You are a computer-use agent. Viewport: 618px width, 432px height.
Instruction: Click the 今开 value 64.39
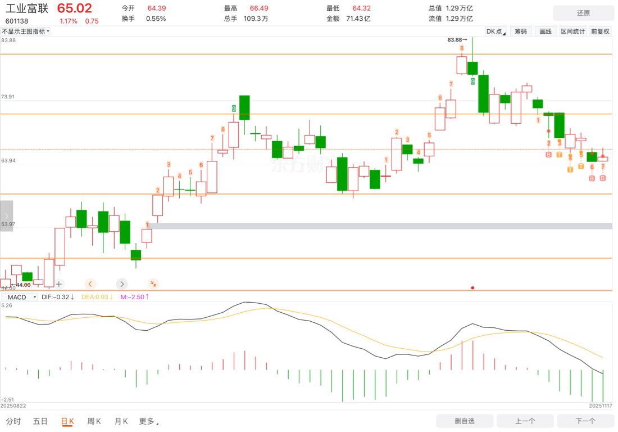[157, 8]
